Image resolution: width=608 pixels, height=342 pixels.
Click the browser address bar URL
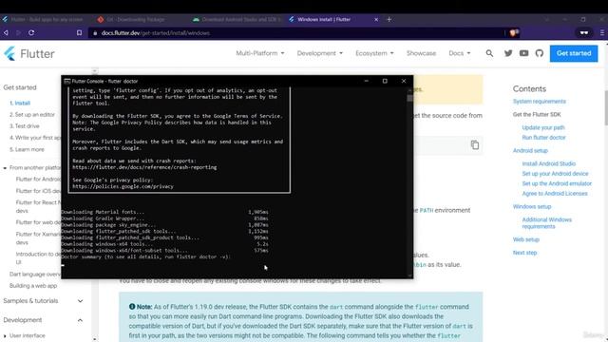pos(156,33)
